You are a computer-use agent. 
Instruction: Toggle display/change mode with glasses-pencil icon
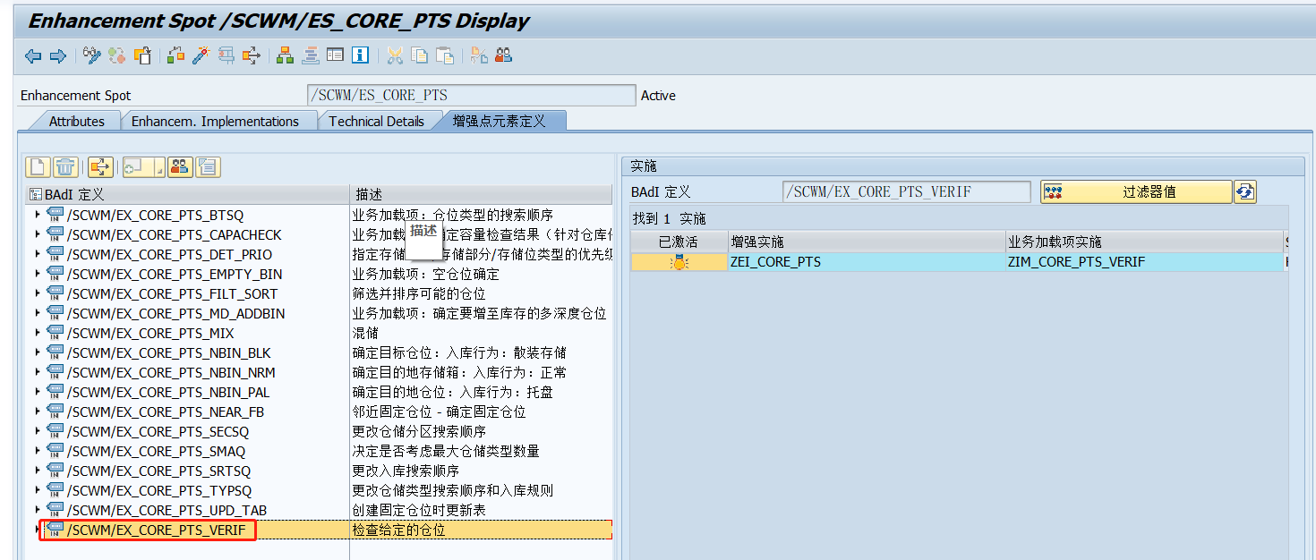click(x=90, y=55)
